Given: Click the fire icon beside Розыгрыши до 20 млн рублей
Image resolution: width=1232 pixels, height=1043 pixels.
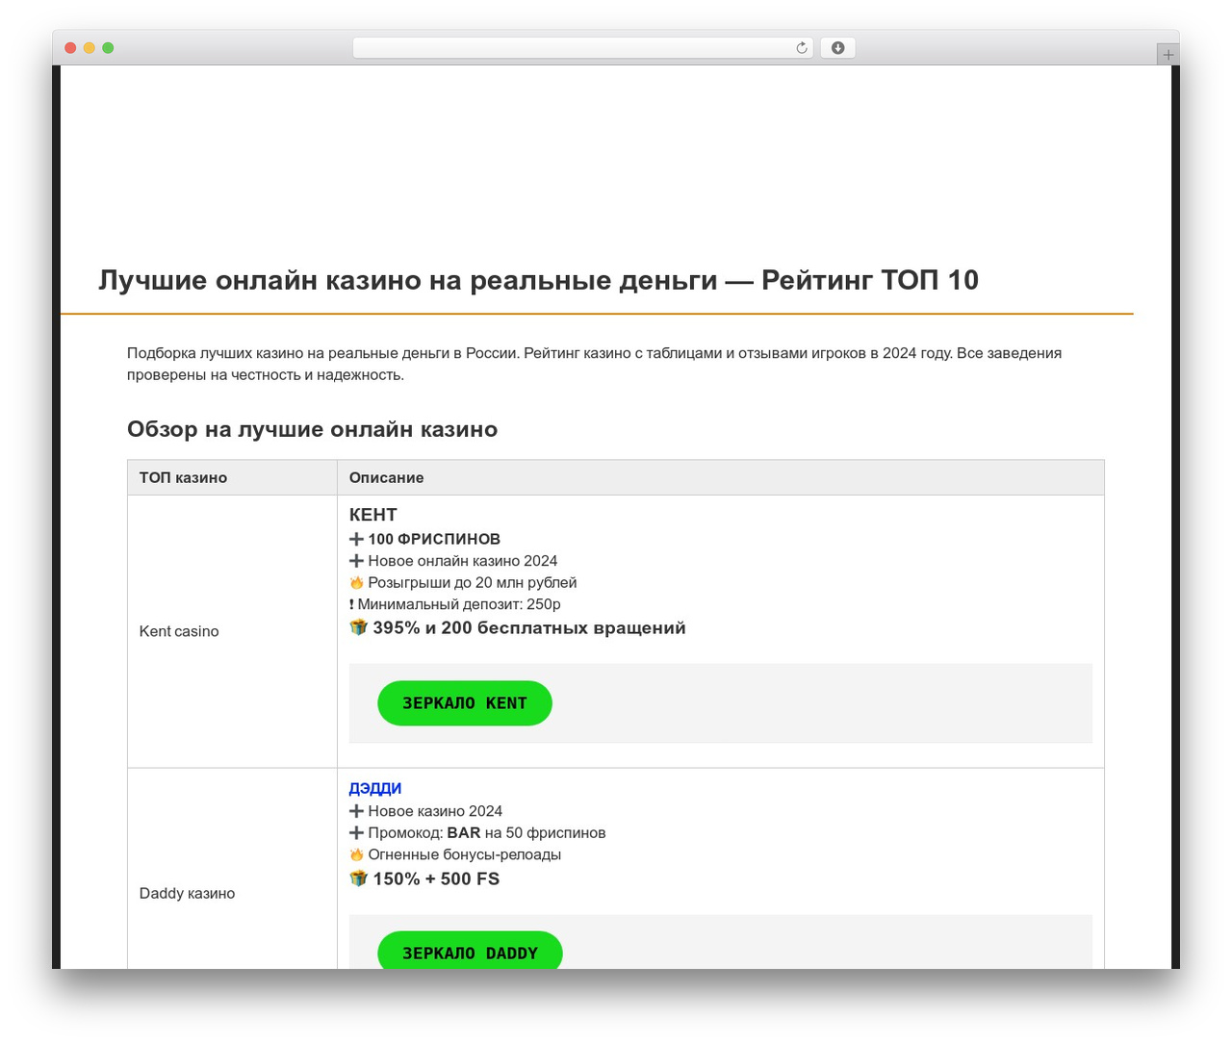Looking at the screenshot, I should coord(356,583).
